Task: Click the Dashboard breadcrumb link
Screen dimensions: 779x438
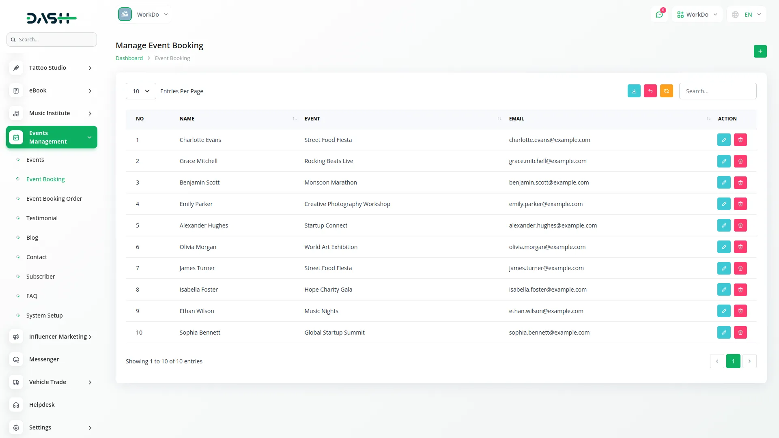Action: [129, 58]
